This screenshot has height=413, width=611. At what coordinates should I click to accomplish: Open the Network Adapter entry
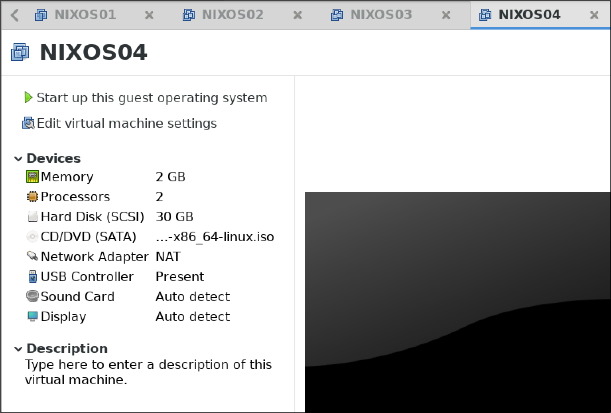(x=95, y=256)
